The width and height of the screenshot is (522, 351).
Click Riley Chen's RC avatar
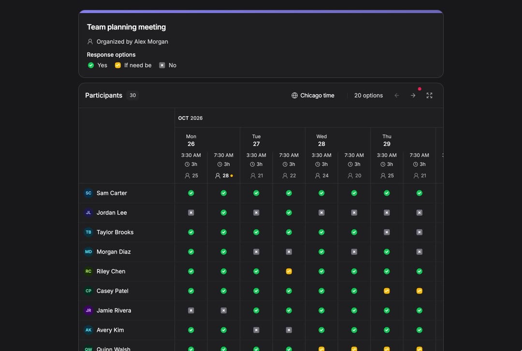(x=88, y=271)
